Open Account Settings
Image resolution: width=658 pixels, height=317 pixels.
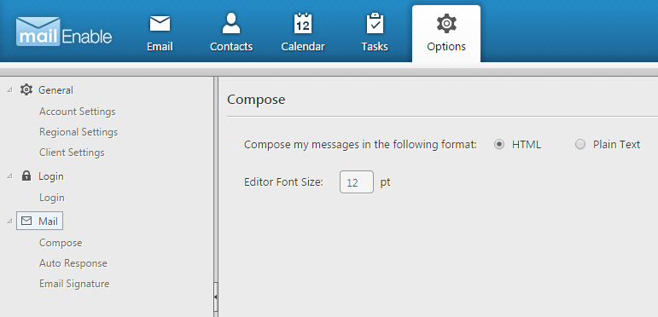(77, 112)
